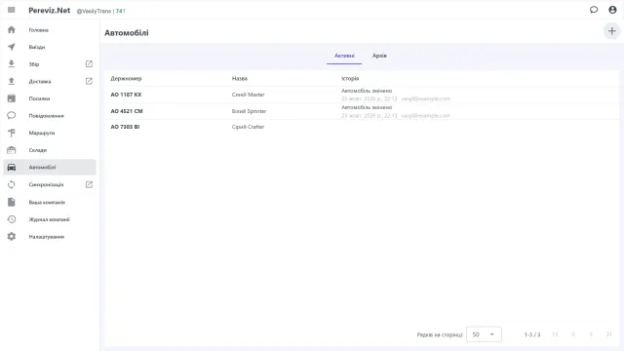Click the Історія column header
This screenshot has height=351, width=624.
(x=350, y=78)
